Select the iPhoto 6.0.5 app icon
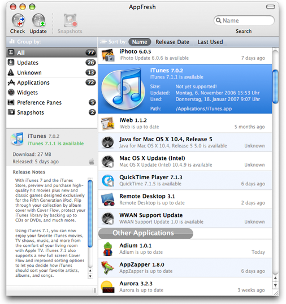Screen dimensions: 286x304 click(108, 55)
